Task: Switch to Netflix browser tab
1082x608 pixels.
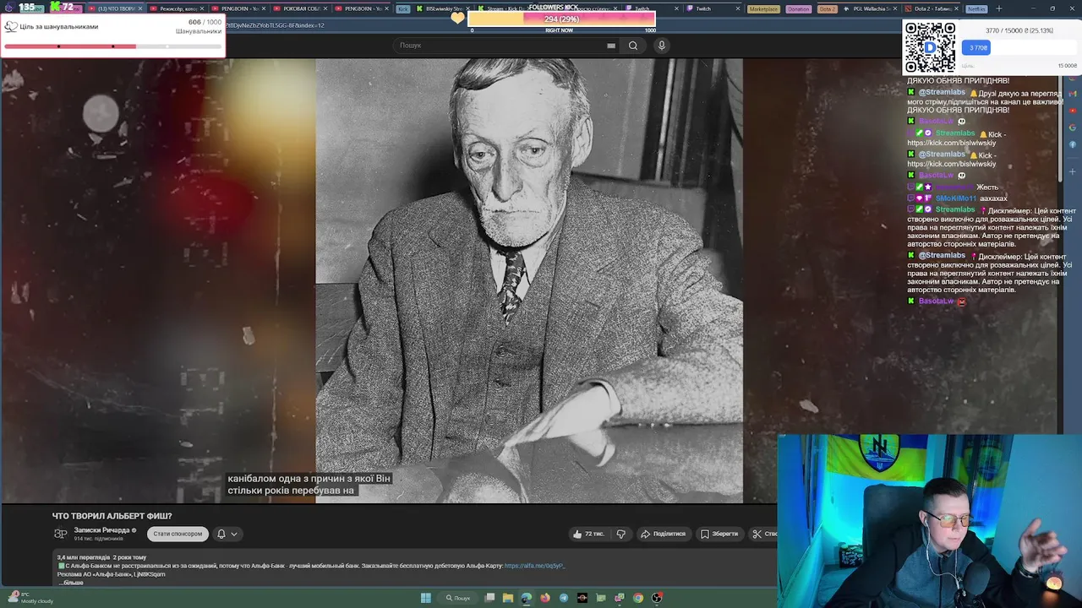Action: click(975, 8)
